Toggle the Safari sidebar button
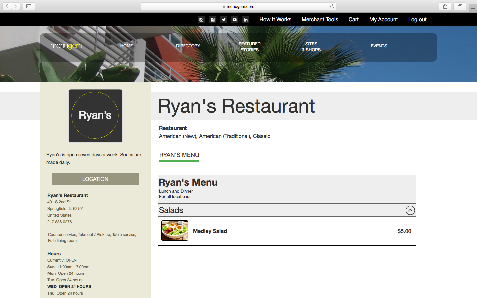The width and height of the screenshot is (477, 298). (29, 6)
